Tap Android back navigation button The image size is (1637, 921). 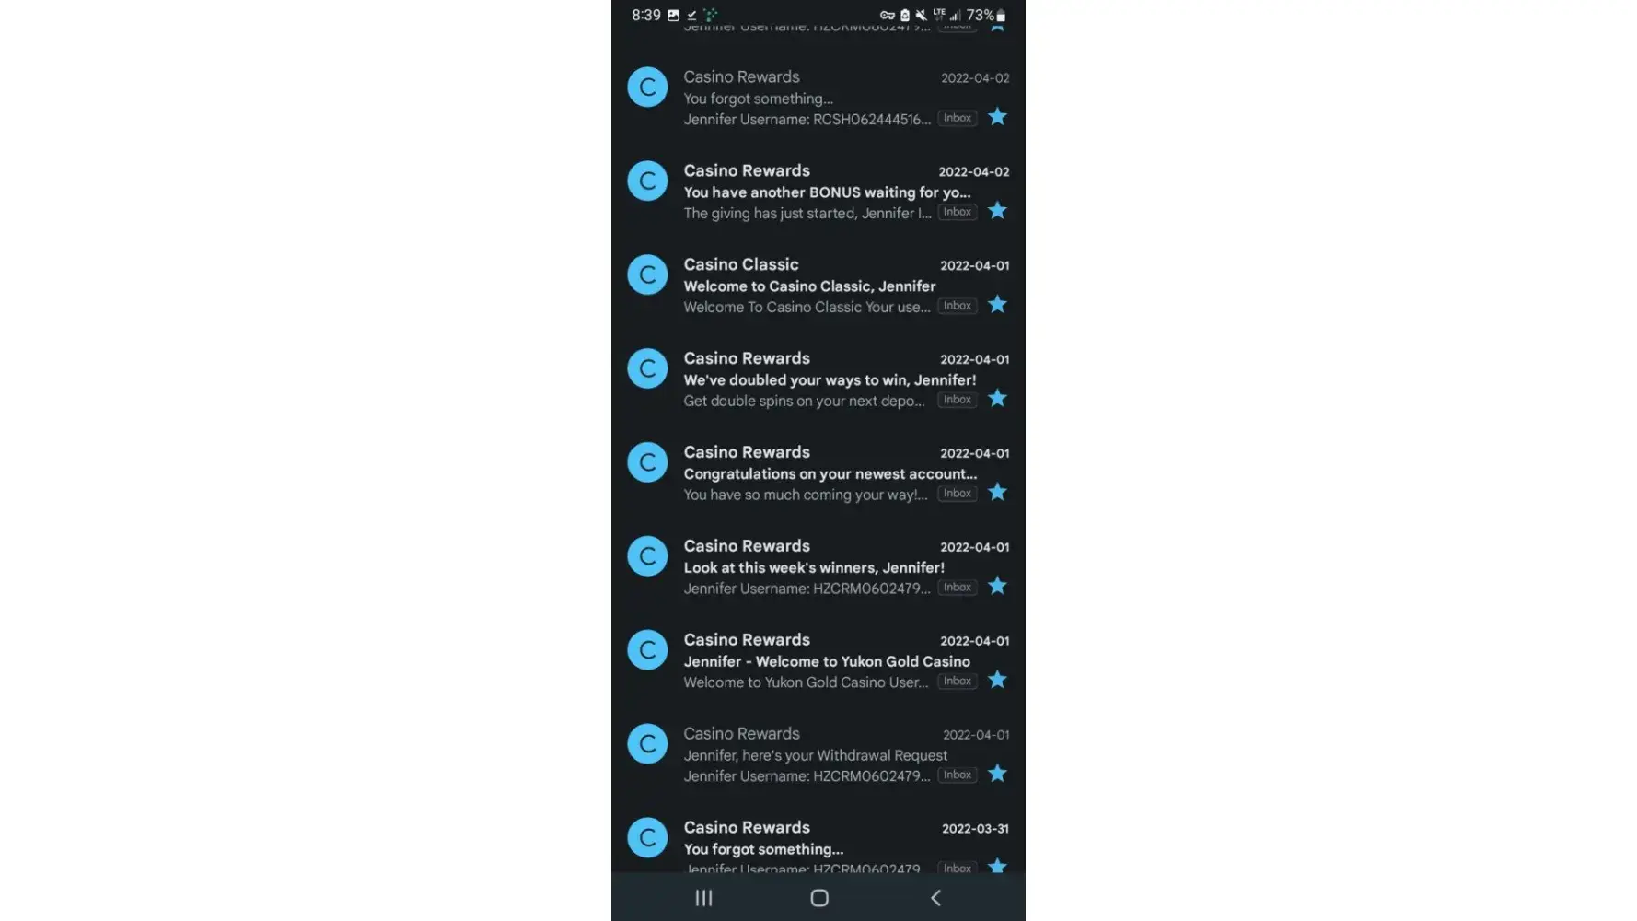pos(935,898)
